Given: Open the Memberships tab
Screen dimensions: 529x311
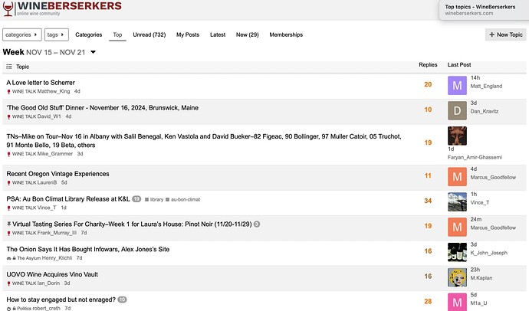Looking at the screenshot, I should coord(286,34).
